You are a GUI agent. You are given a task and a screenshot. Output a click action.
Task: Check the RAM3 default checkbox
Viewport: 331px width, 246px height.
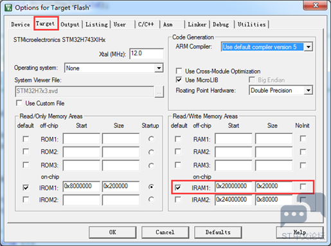178,165
